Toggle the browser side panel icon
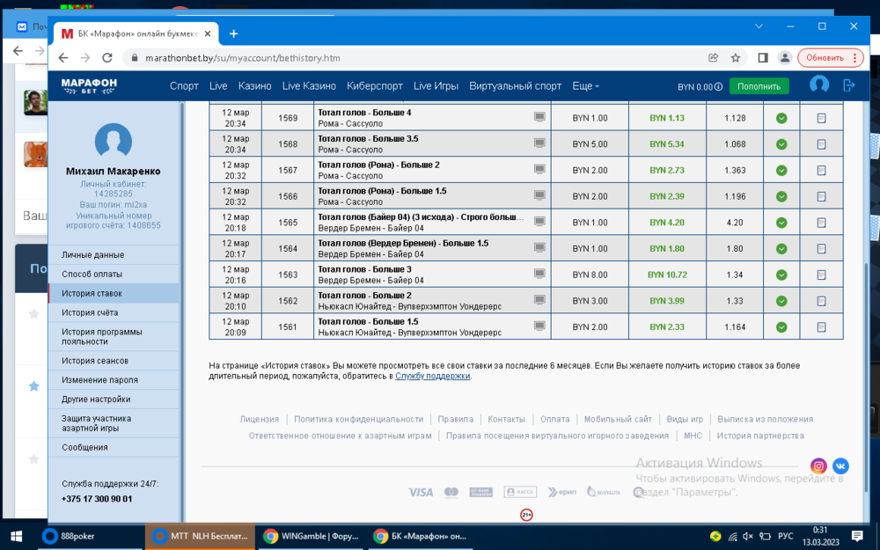880x550 pixels. (763, 58)
